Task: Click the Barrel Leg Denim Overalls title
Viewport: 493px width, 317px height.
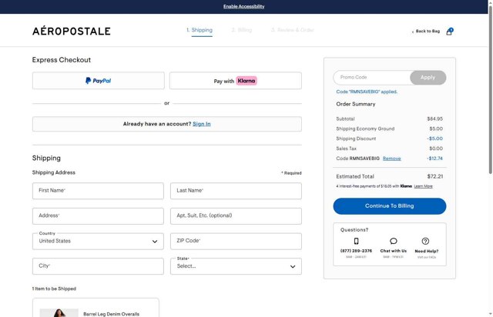Action: pos(111,314)
